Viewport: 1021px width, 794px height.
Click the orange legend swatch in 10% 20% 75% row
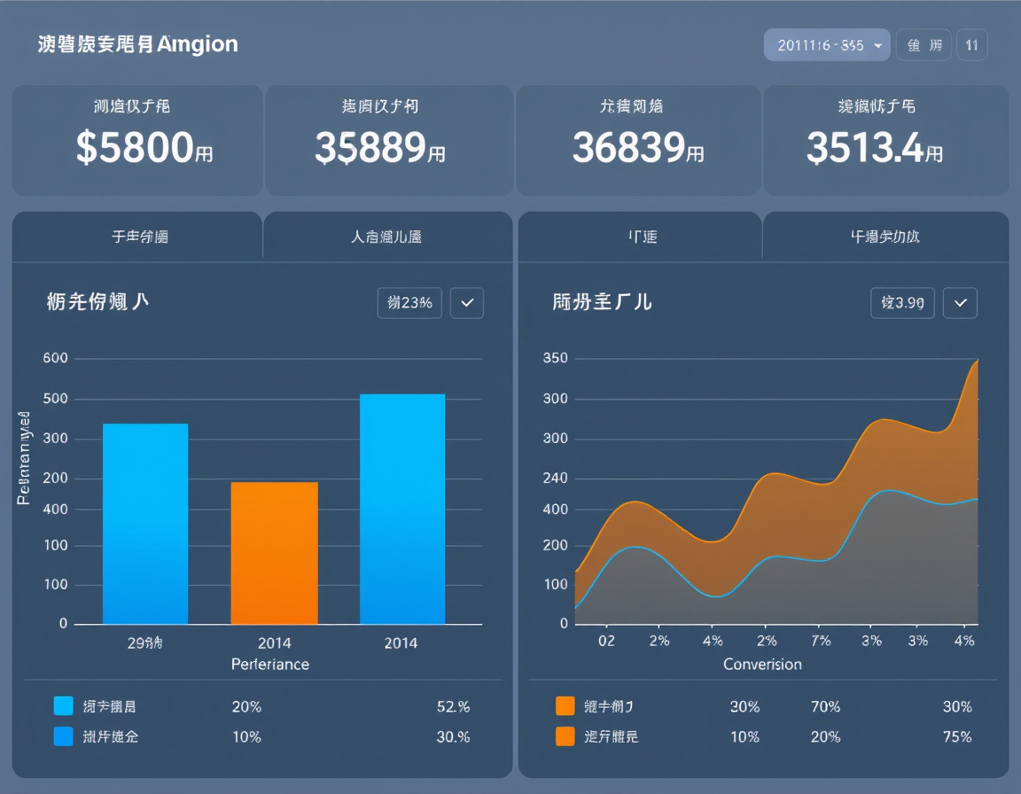coord(565,736)
